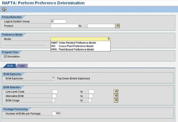Switch to the BOM tab

point(10,66)
